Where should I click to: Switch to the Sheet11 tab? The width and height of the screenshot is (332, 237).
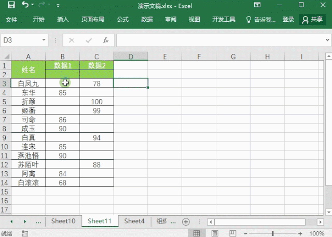100,221
